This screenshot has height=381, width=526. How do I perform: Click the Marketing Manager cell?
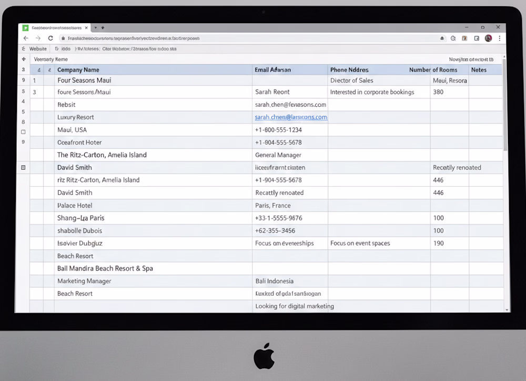[x=153, y=281]
